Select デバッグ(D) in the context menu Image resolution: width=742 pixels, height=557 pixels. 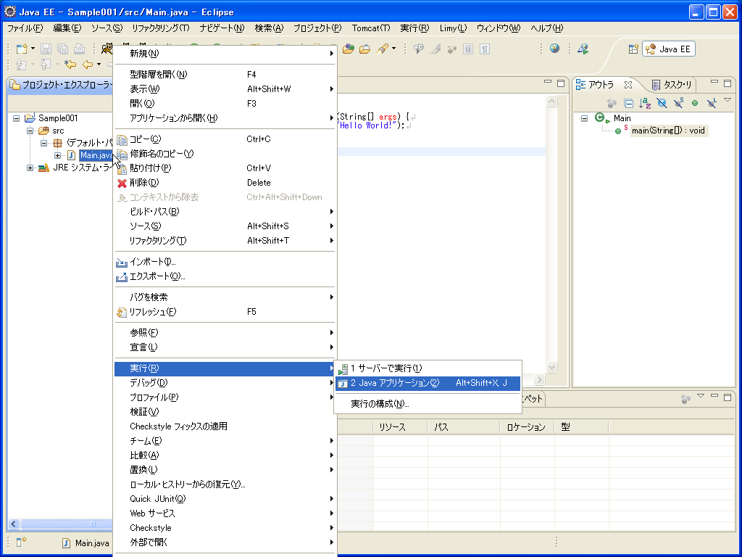tap(225, 383)
